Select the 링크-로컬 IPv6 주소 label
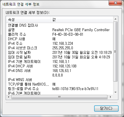 coord(23,89)
